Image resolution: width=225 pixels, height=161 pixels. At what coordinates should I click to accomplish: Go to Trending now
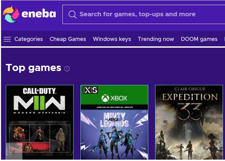click(156, 39)
